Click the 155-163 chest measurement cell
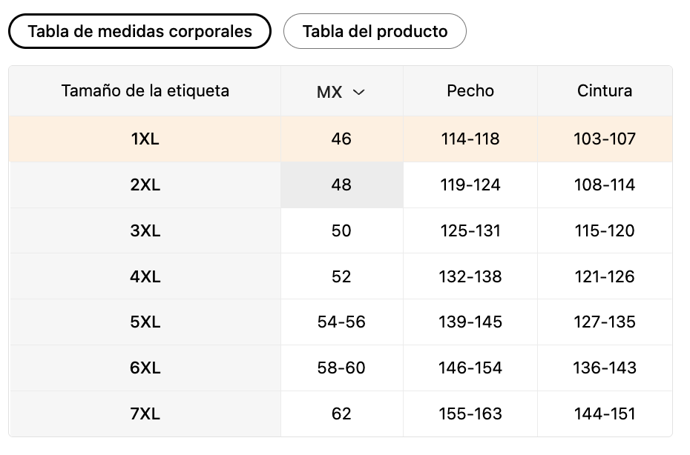Image resolution: width=690 pixels, height=455 pixels. click(470, 414)
